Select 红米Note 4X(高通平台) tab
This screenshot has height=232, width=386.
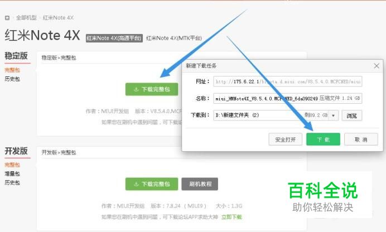(x=114, y=38)
